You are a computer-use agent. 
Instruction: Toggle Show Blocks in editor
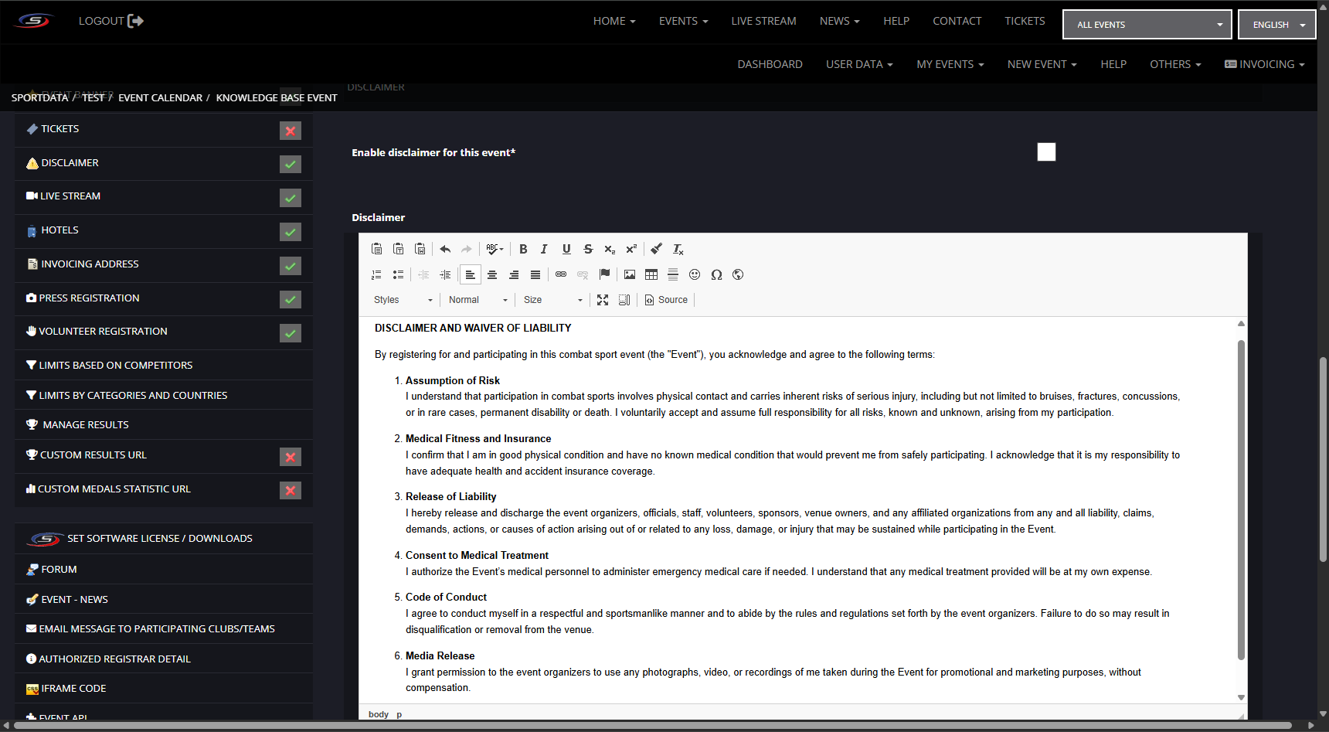tap(624, 300)
